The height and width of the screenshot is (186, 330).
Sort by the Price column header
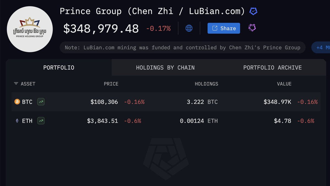coord(111,84)
